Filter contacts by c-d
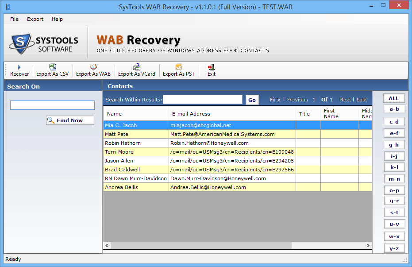Screen dimensions: 412x267 394,122
